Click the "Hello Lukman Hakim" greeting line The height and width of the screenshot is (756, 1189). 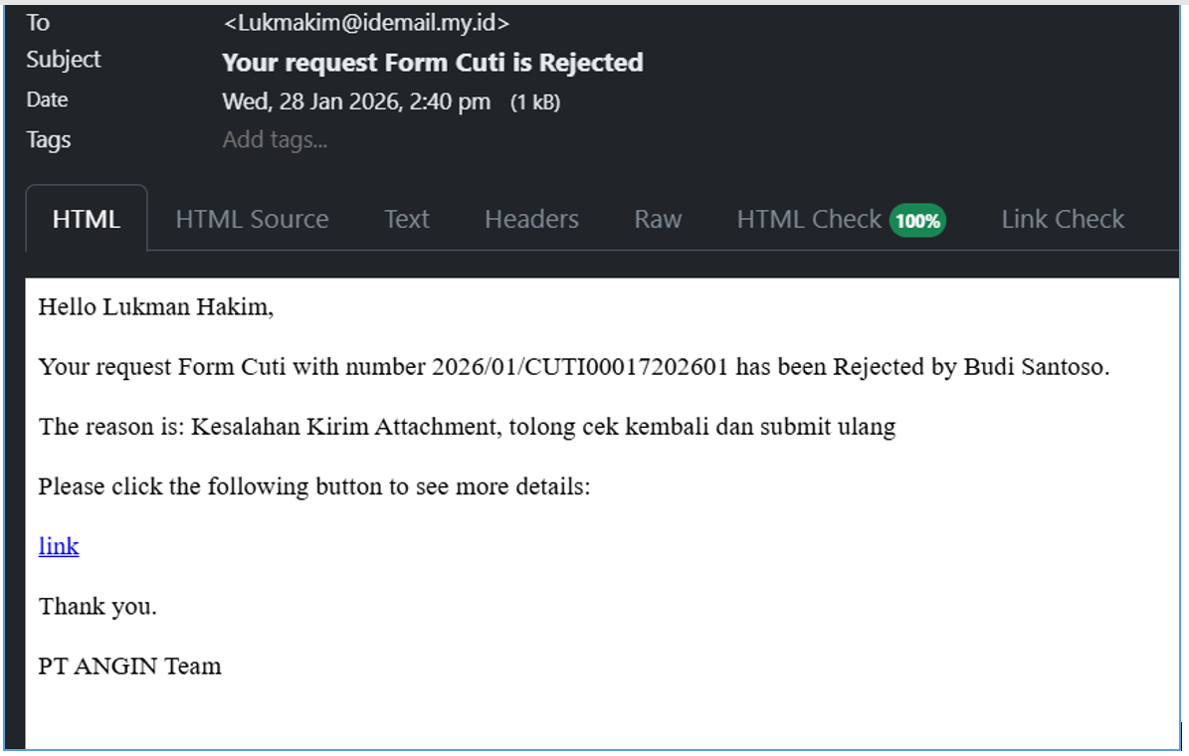pyautogui.click(x=155, y=307)
